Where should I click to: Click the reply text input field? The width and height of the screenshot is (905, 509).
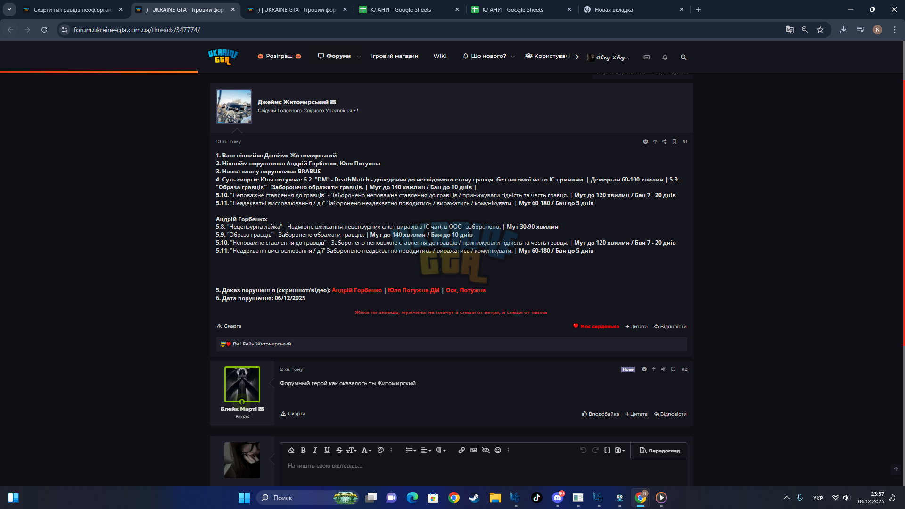483,471
